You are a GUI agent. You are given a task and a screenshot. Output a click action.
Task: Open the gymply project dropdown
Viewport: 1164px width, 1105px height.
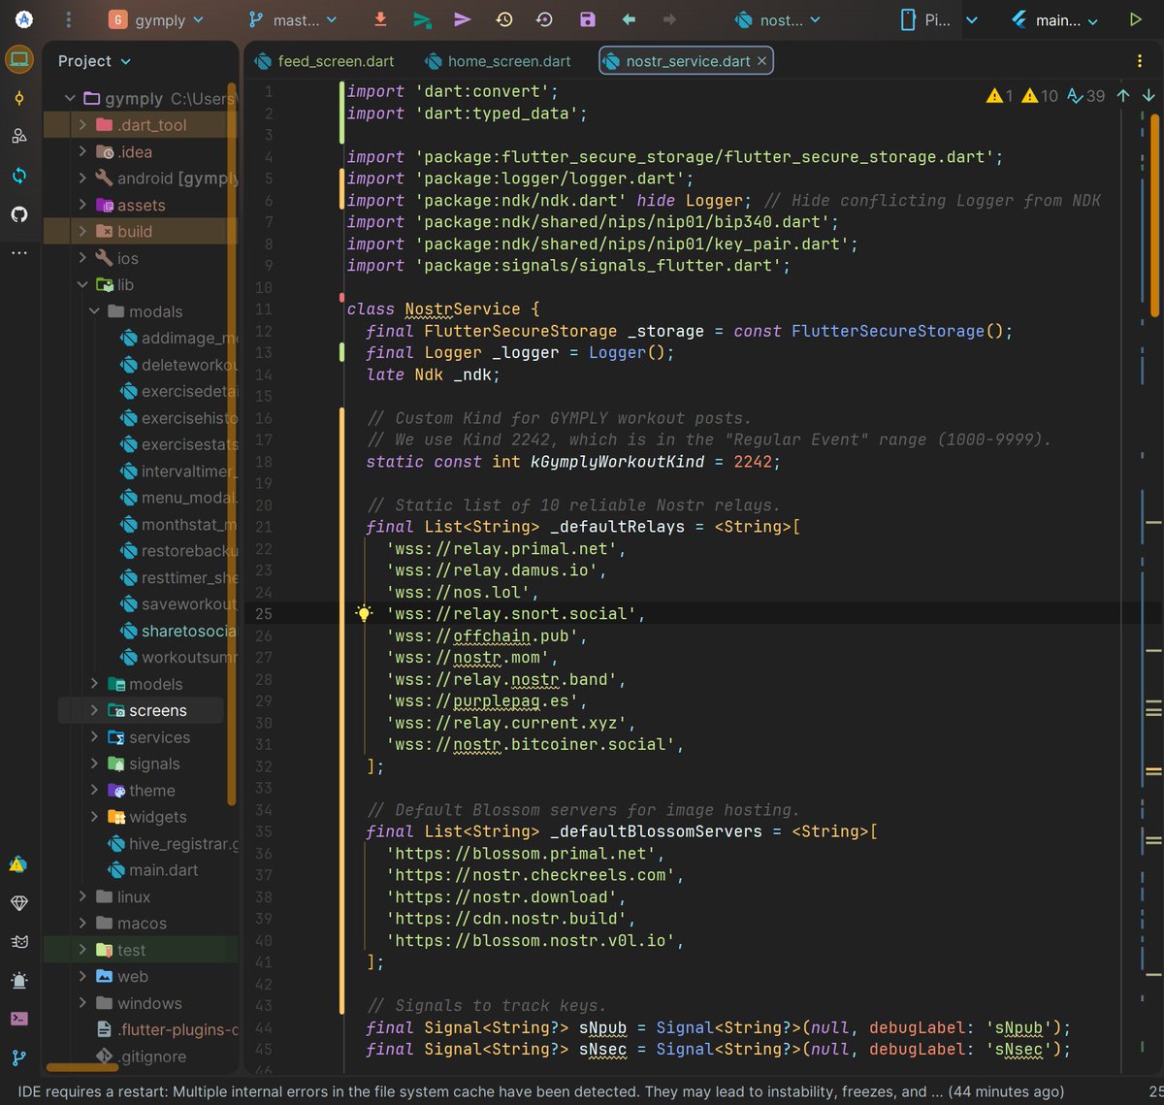pyautogui.click(x=156, y=19)
